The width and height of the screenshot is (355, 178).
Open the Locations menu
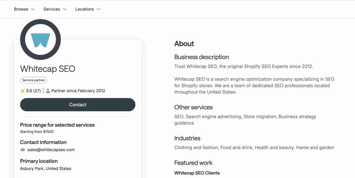tap(88, 9)
